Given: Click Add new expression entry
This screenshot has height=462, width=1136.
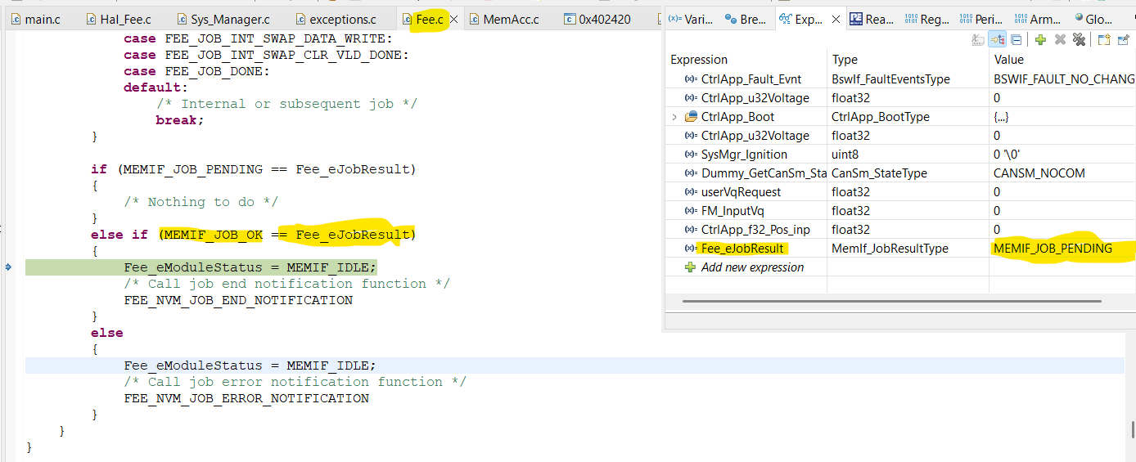Looking at the screenshot, I should pyautogui.click(x=752, y=267).
